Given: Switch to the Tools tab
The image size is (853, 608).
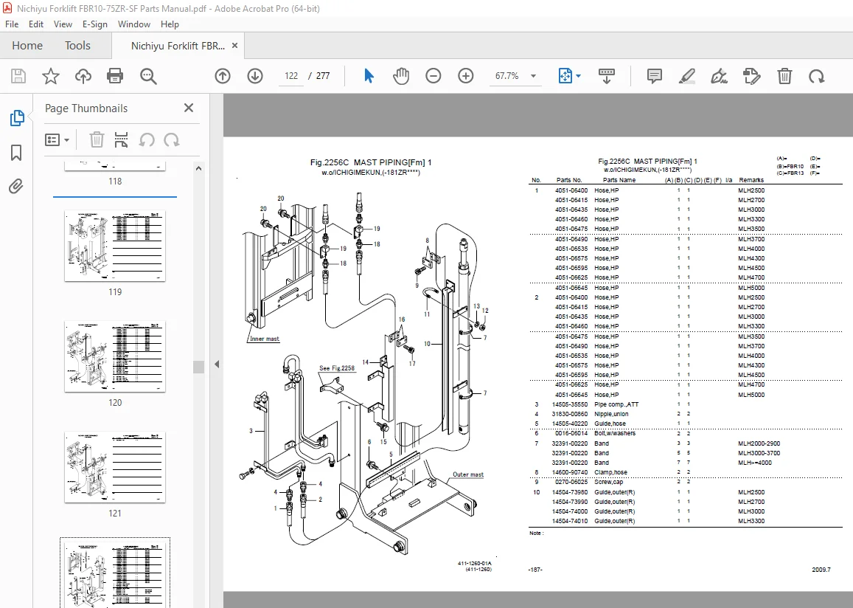Looking at the screenshot, I should point(77,45).
